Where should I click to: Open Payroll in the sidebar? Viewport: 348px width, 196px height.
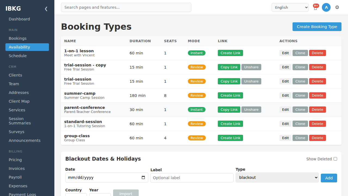pyautogui.click(x=27, y=177)
